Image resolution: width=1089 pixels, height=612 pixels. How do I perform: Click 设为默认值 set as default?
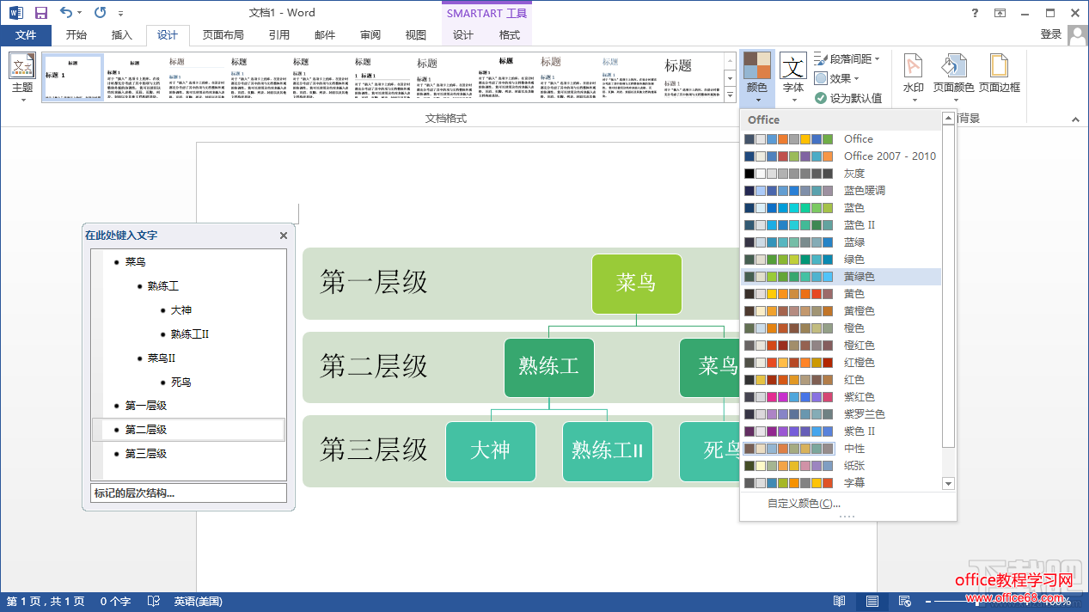848,98
